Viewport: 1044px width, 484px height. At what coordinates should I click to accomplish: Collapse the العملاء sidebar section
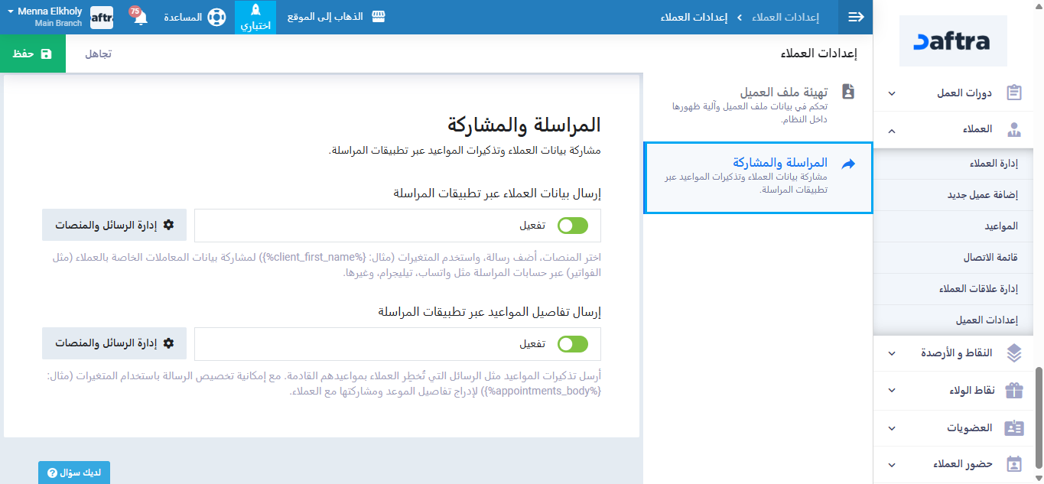click(x=892, y=130)
